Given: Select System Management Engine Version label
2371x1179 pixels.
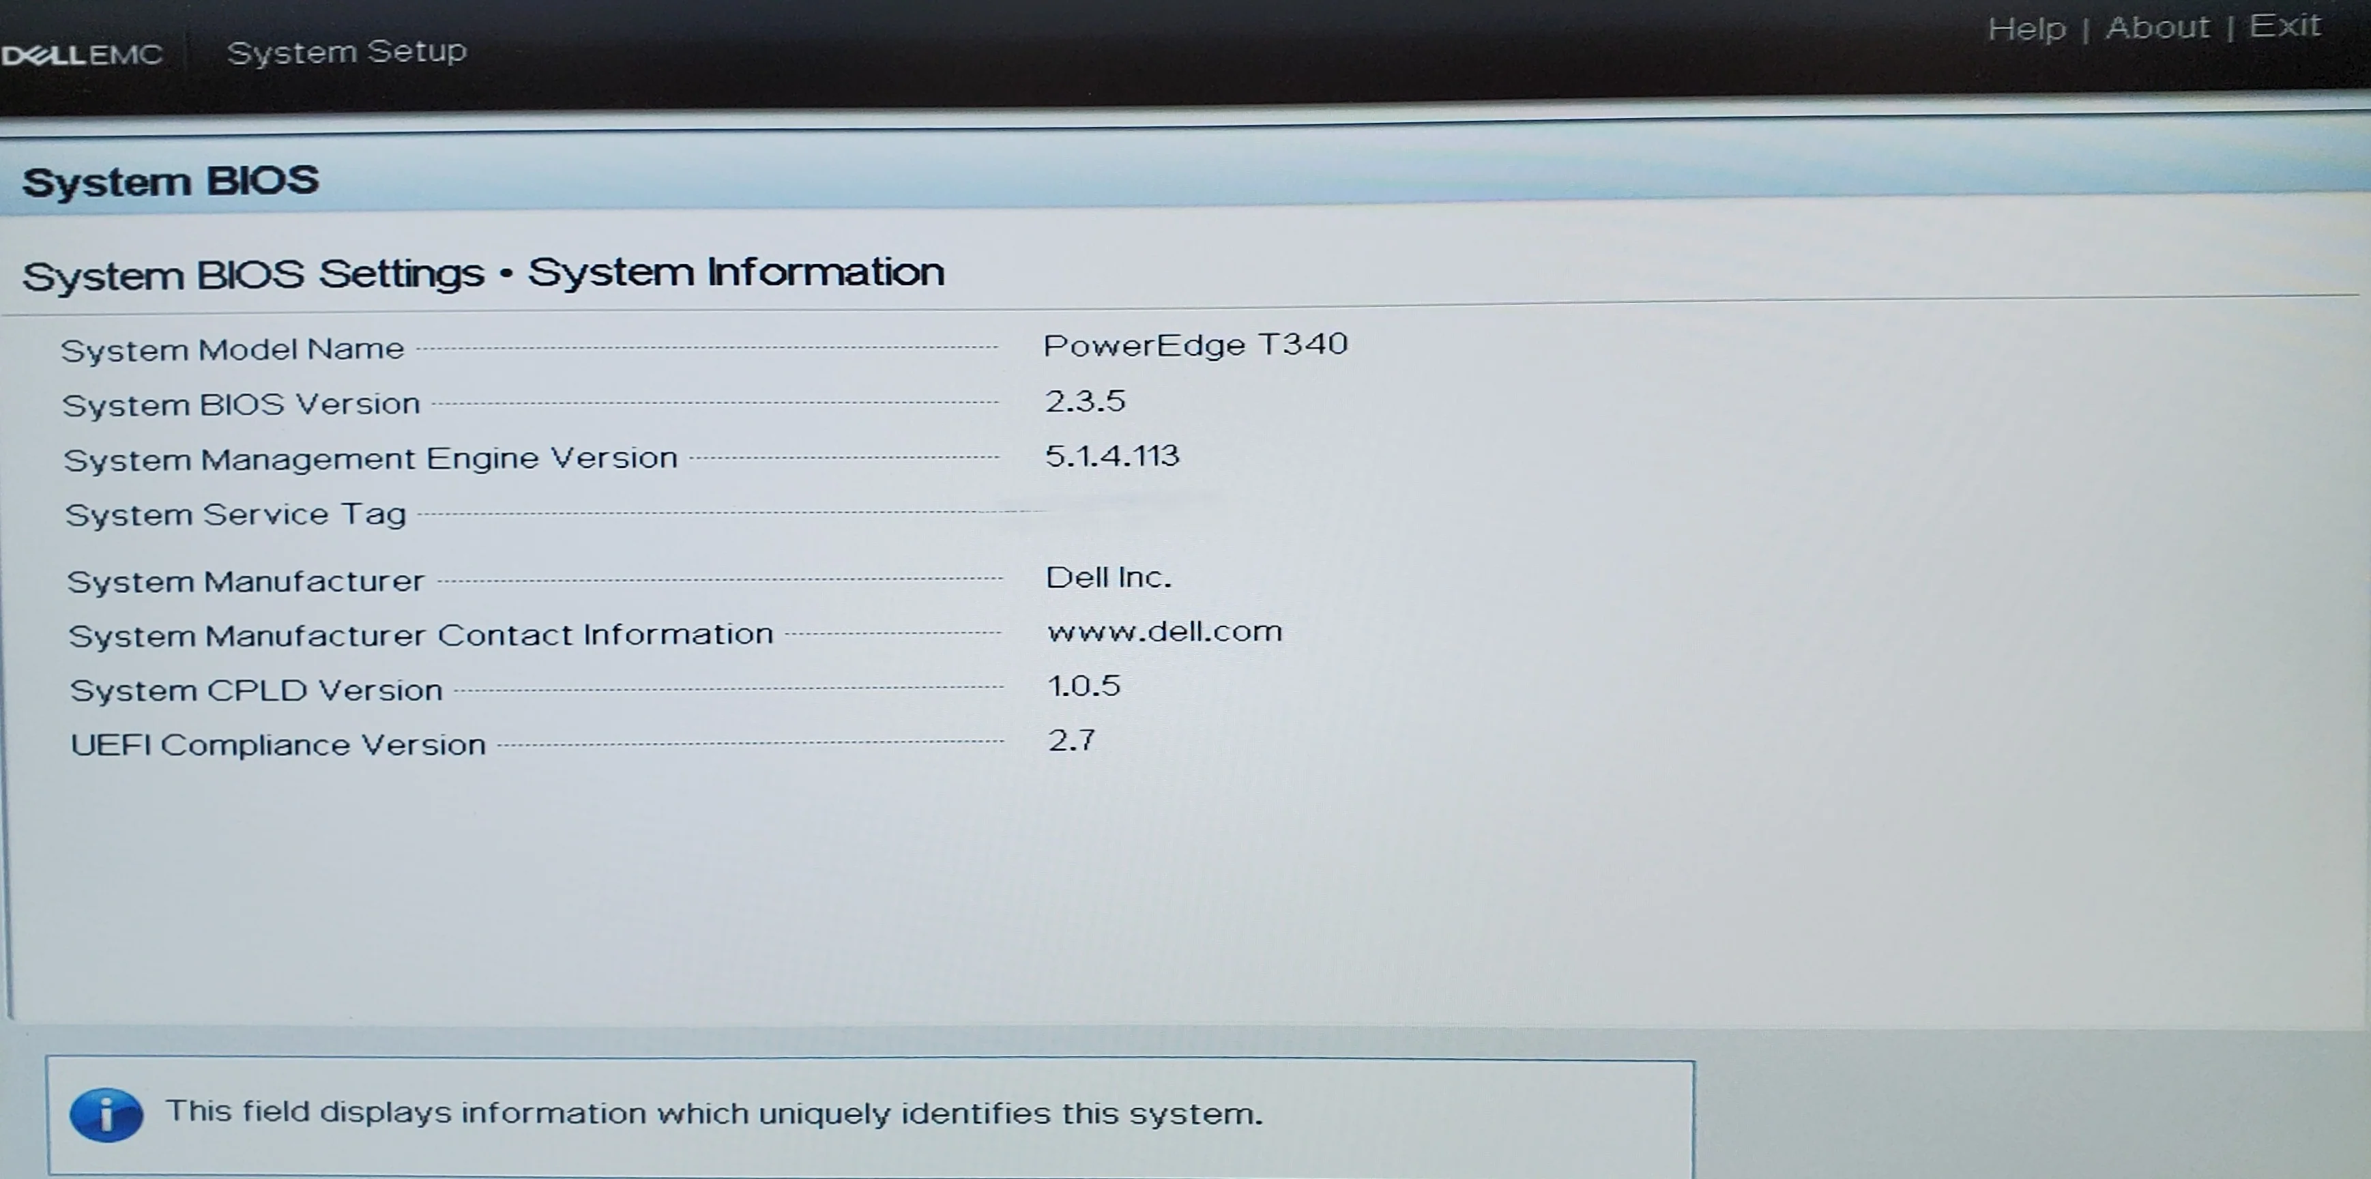Looking at the screenshot, I should pos(370,458).
